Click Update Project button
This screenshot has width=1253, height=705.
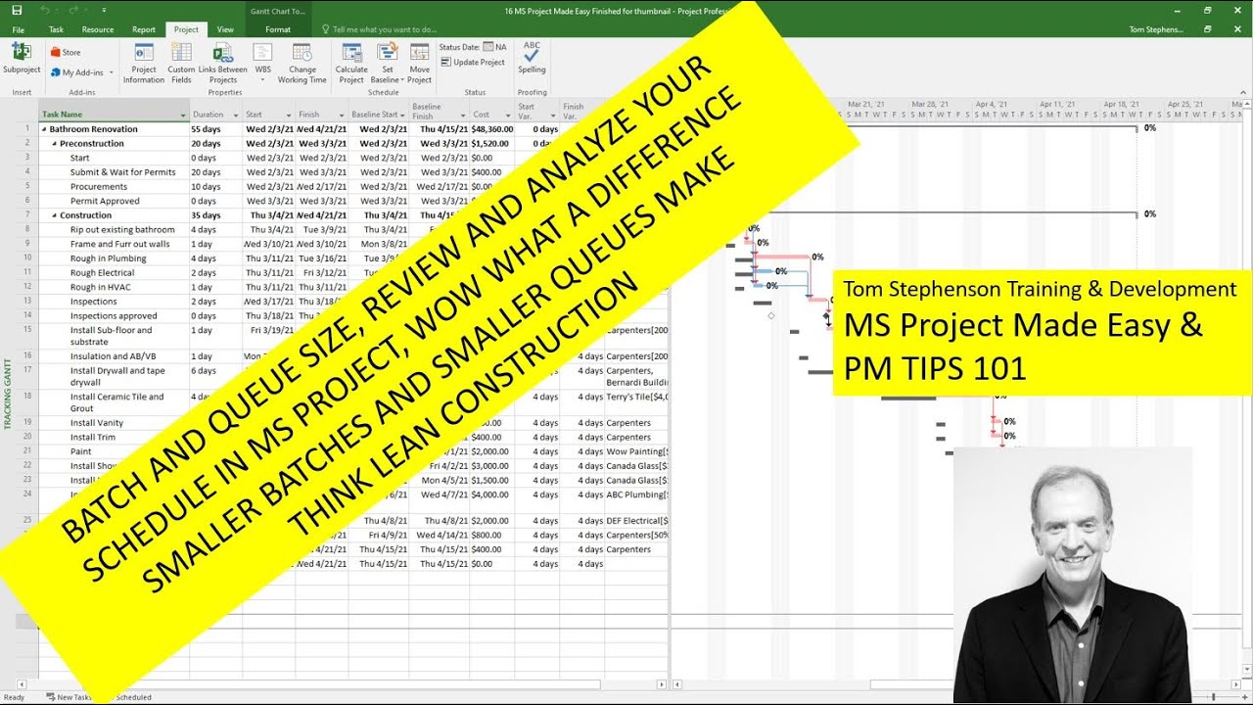473,62
